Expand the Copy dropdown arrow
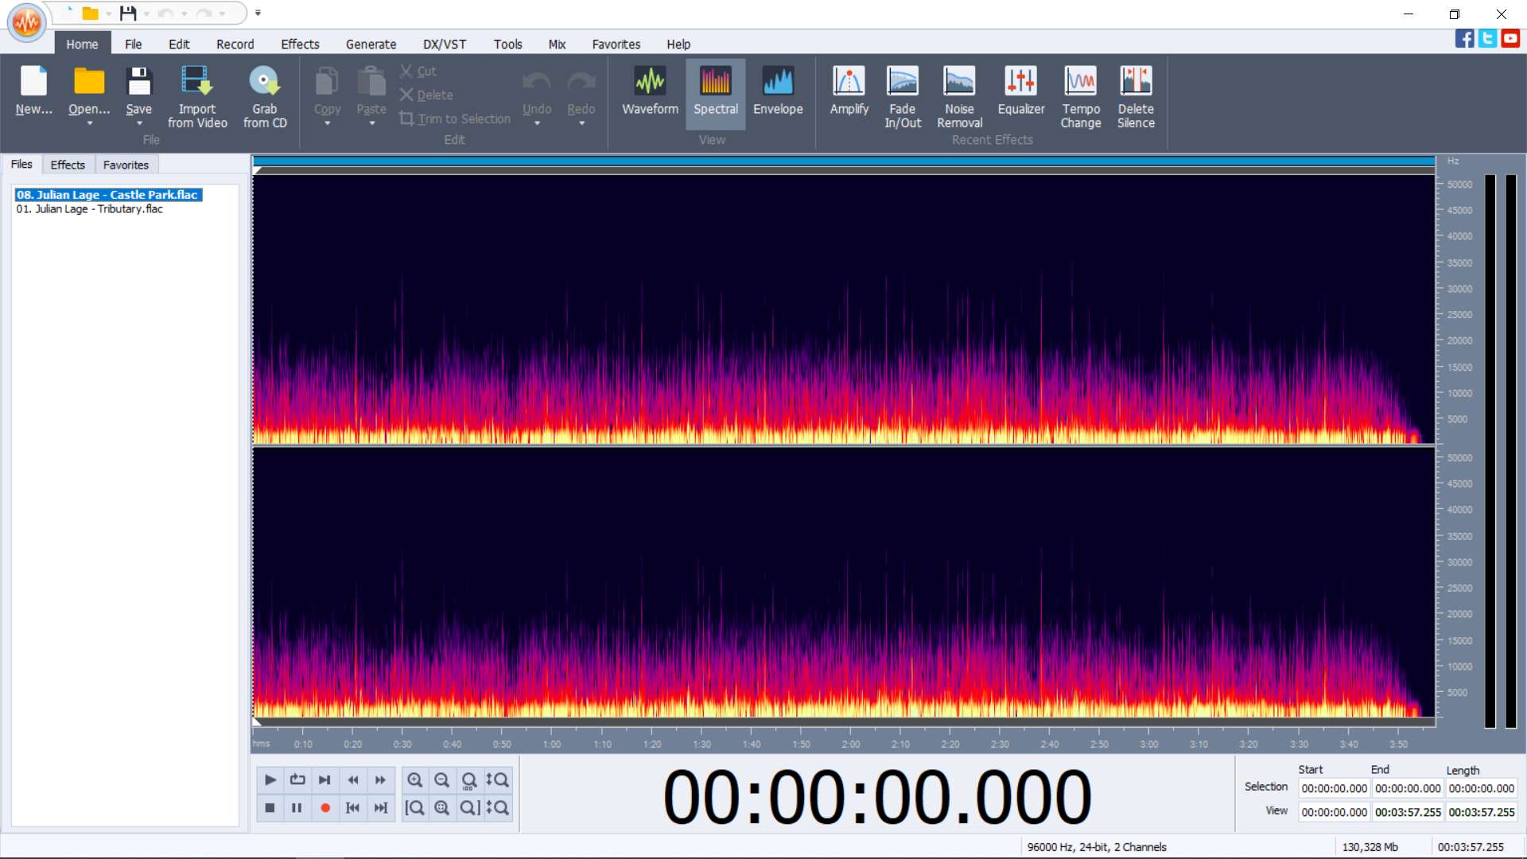This screenshot has width=1527, height=859. click(327, 123)
